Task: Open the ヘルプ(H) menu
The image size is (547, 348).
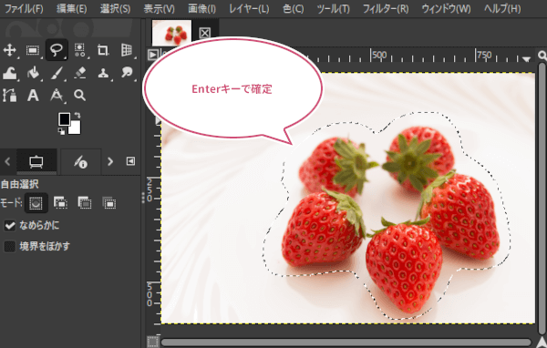Action: 502,9
